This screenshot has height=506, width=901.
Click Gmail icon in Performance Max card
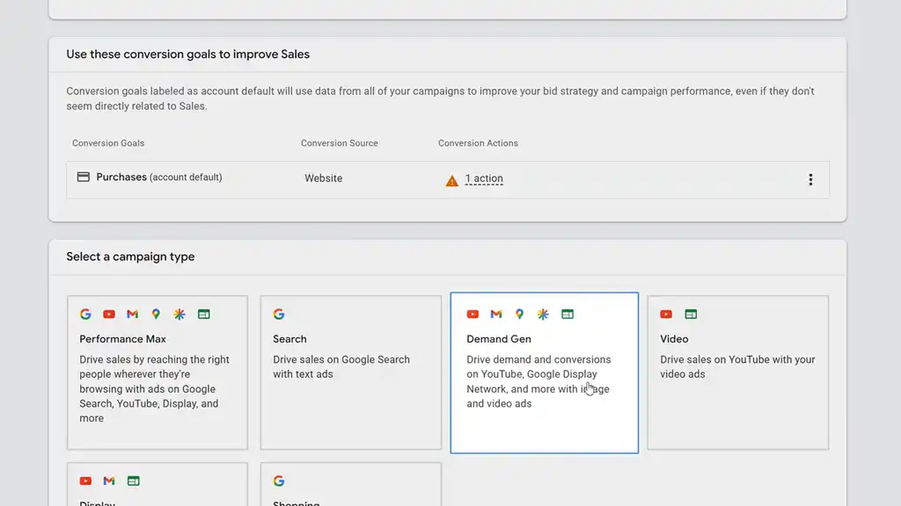(133, 314)
